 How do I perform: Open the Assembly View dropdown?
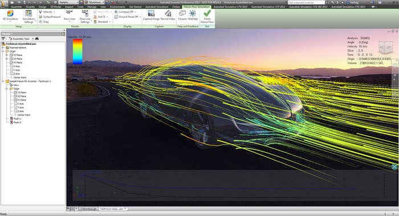(22, 39)
